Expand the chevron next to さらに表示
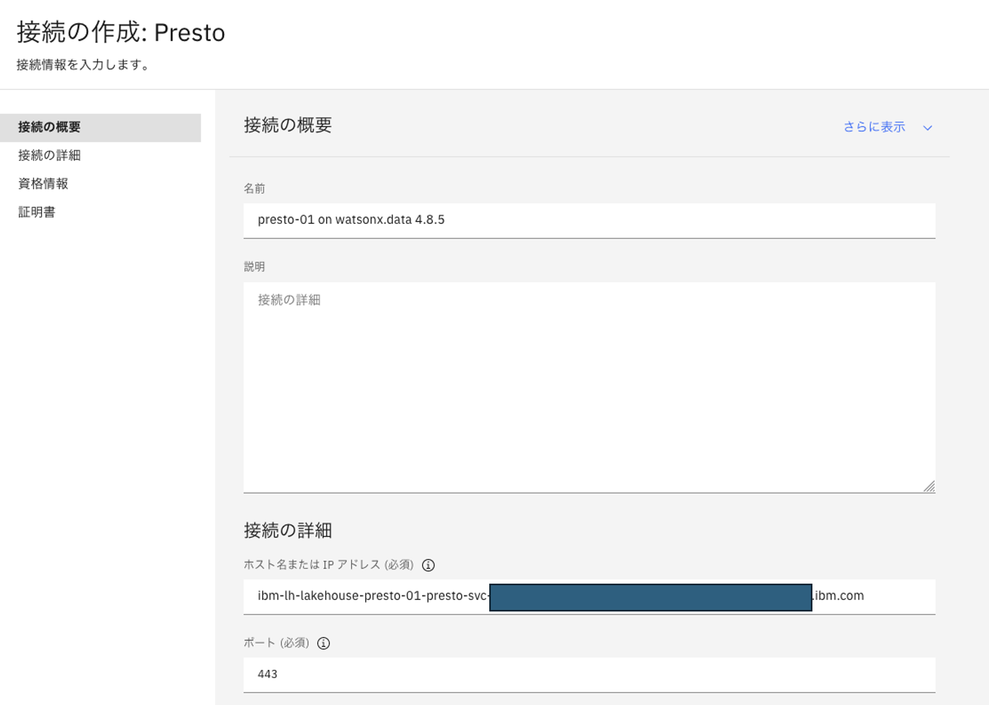This screenshot has width=989, height=705. [x=928, y=128]
